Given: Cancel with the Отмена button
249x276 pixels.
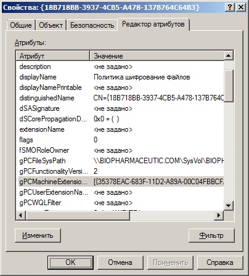Looking at the screenshot, I should 120,262.
